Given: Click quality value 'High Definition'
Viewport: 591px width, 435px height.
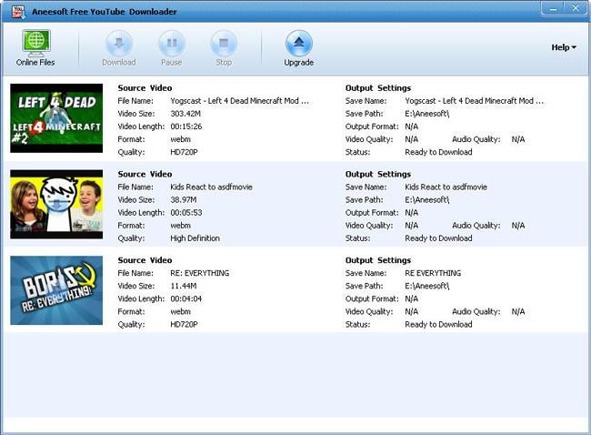Looking at the screenshot, I should (x=195, y=238).
